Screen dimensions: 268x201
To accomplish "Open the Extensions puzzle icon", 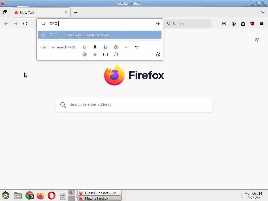I will tap(243, 24).
